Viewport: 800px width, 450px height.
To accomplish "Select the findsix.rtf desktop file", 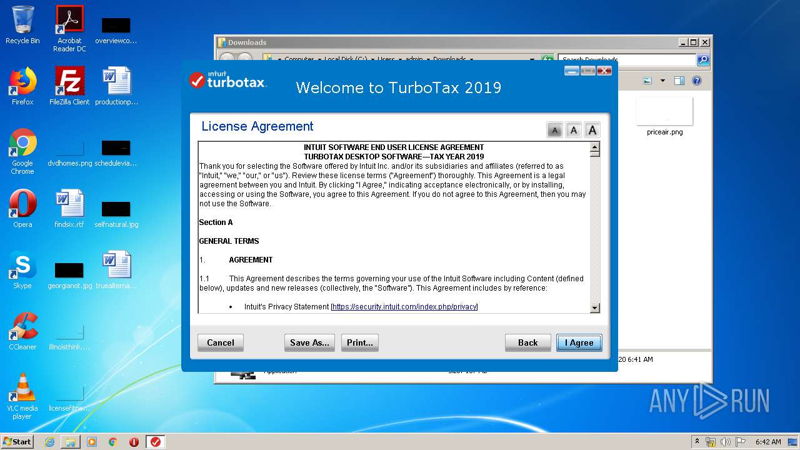I will pos(69,208).
